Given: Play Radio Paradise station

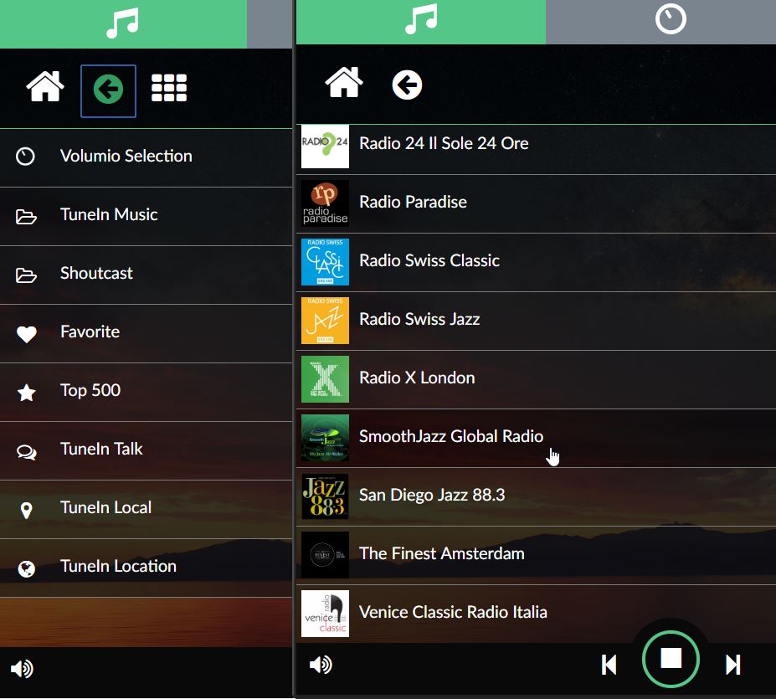Looking at the screenshot, I should (536, 204).
